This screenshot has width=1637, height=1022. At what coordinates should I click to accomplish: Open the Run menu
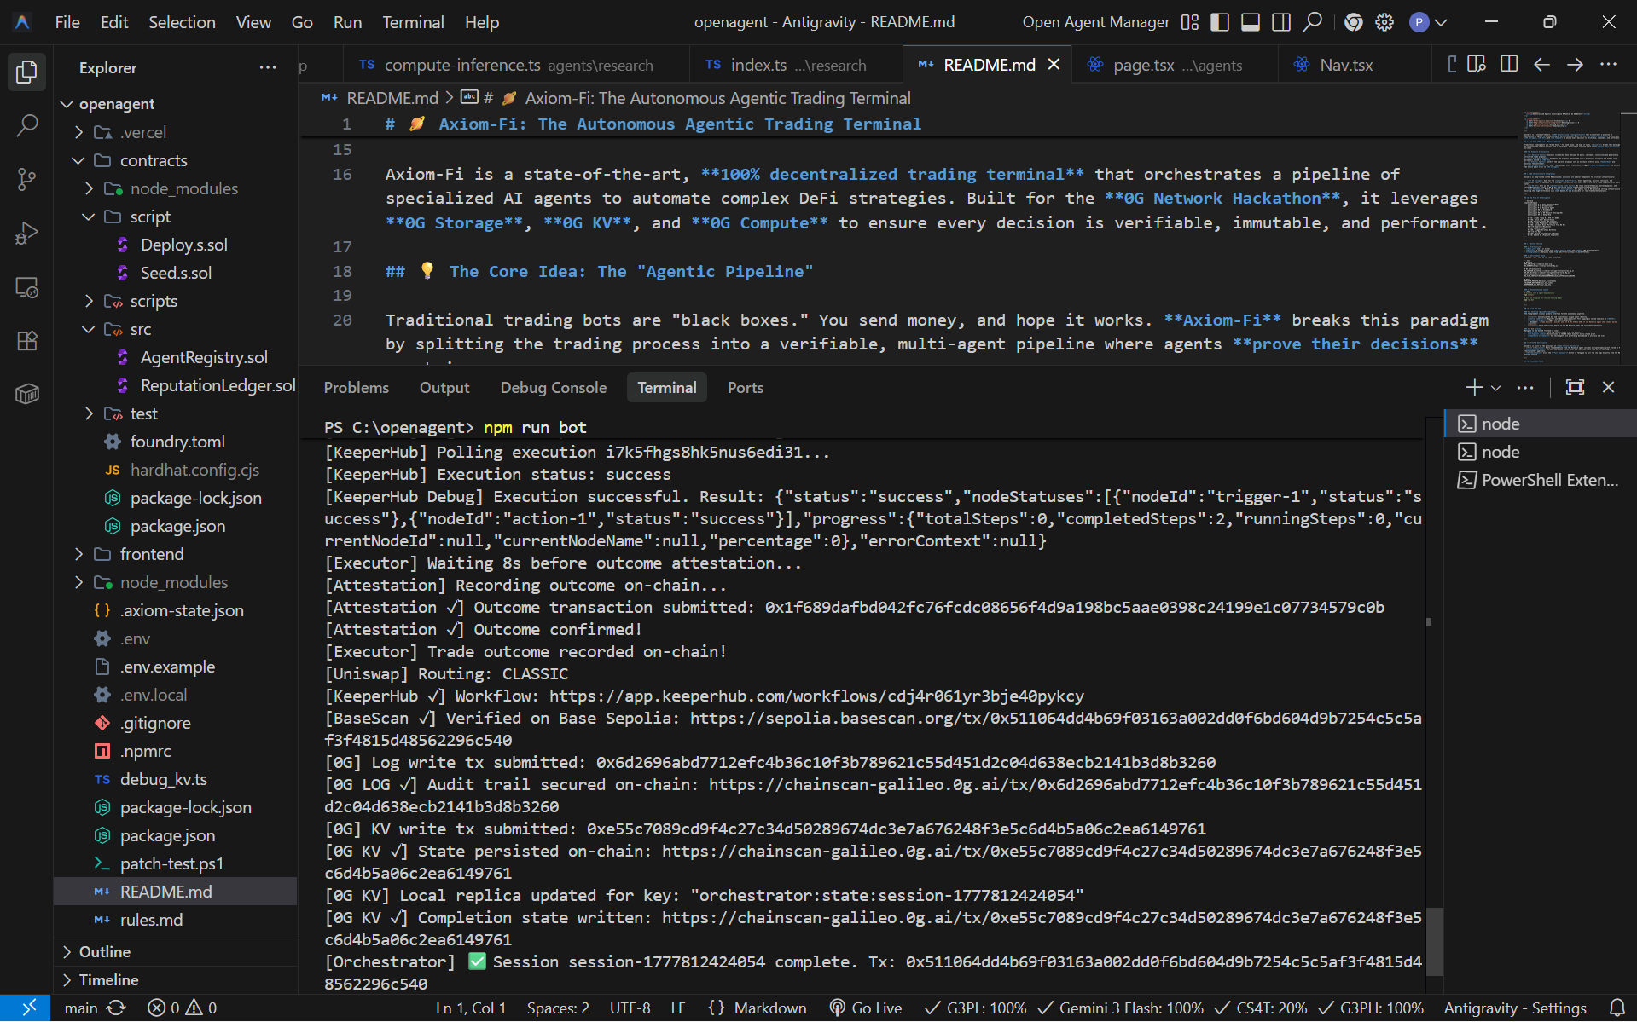click(347, 22)
